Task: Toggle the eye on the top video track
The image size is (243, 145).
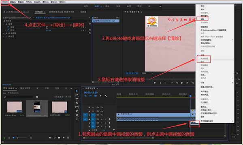Action: click(102, 108)
